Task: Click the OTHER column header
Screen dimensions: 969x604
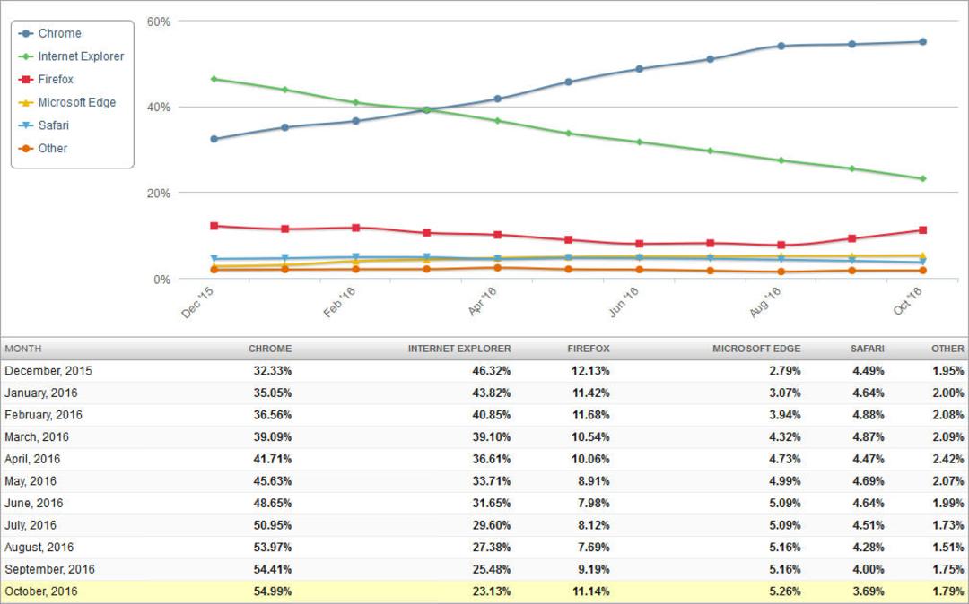Action: pos(947,349)
